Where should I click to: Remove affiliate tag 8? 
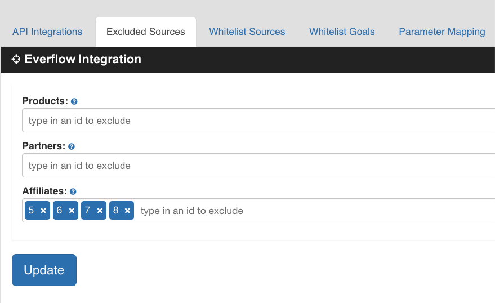pyautogui.click(x=127, y=211)
